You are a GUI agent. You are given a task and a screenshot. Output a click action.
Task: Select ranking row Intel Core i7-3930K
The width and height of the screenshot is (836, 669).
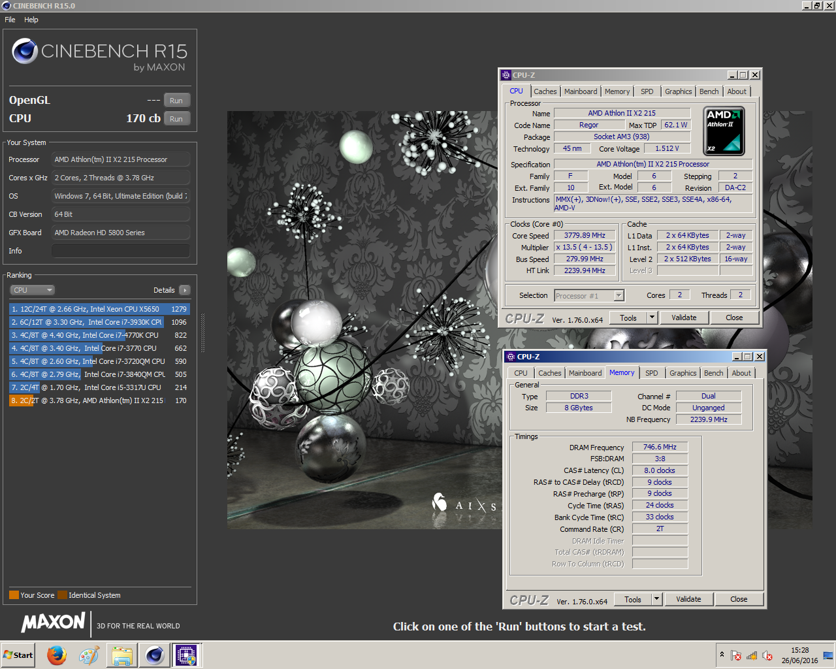[99, 322]
